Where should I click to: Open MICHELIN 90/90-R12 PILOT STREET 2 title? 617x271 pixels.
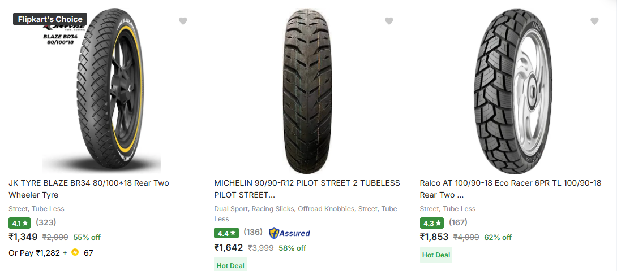pyautogui.click(x=307, y=189)
